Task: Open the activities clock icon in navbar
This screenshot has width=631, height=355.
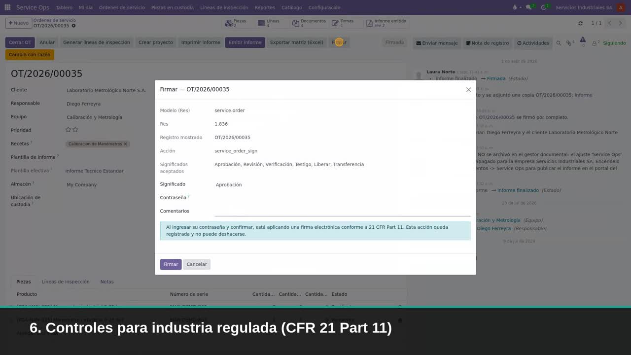Action: (545, 7)
